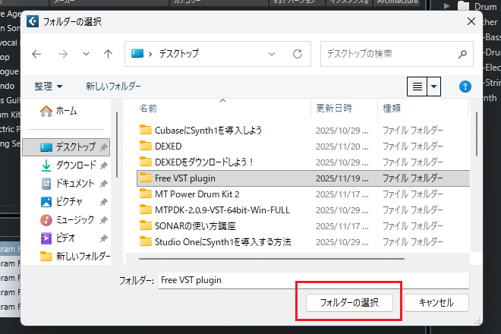501x334 pixels.
Task: Expand the recent locations dropdown chevron
Action: pyautogui.click(x=85, y=54)
